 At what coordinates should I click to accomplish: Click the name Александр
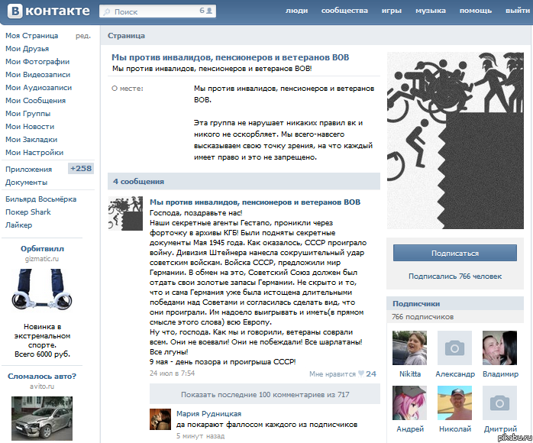tap(455, 374)
